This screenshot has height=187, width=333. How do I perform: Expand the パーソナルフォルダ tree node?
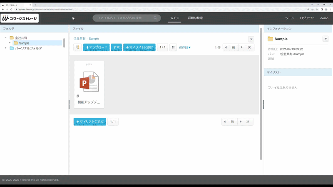click(6, 48)
